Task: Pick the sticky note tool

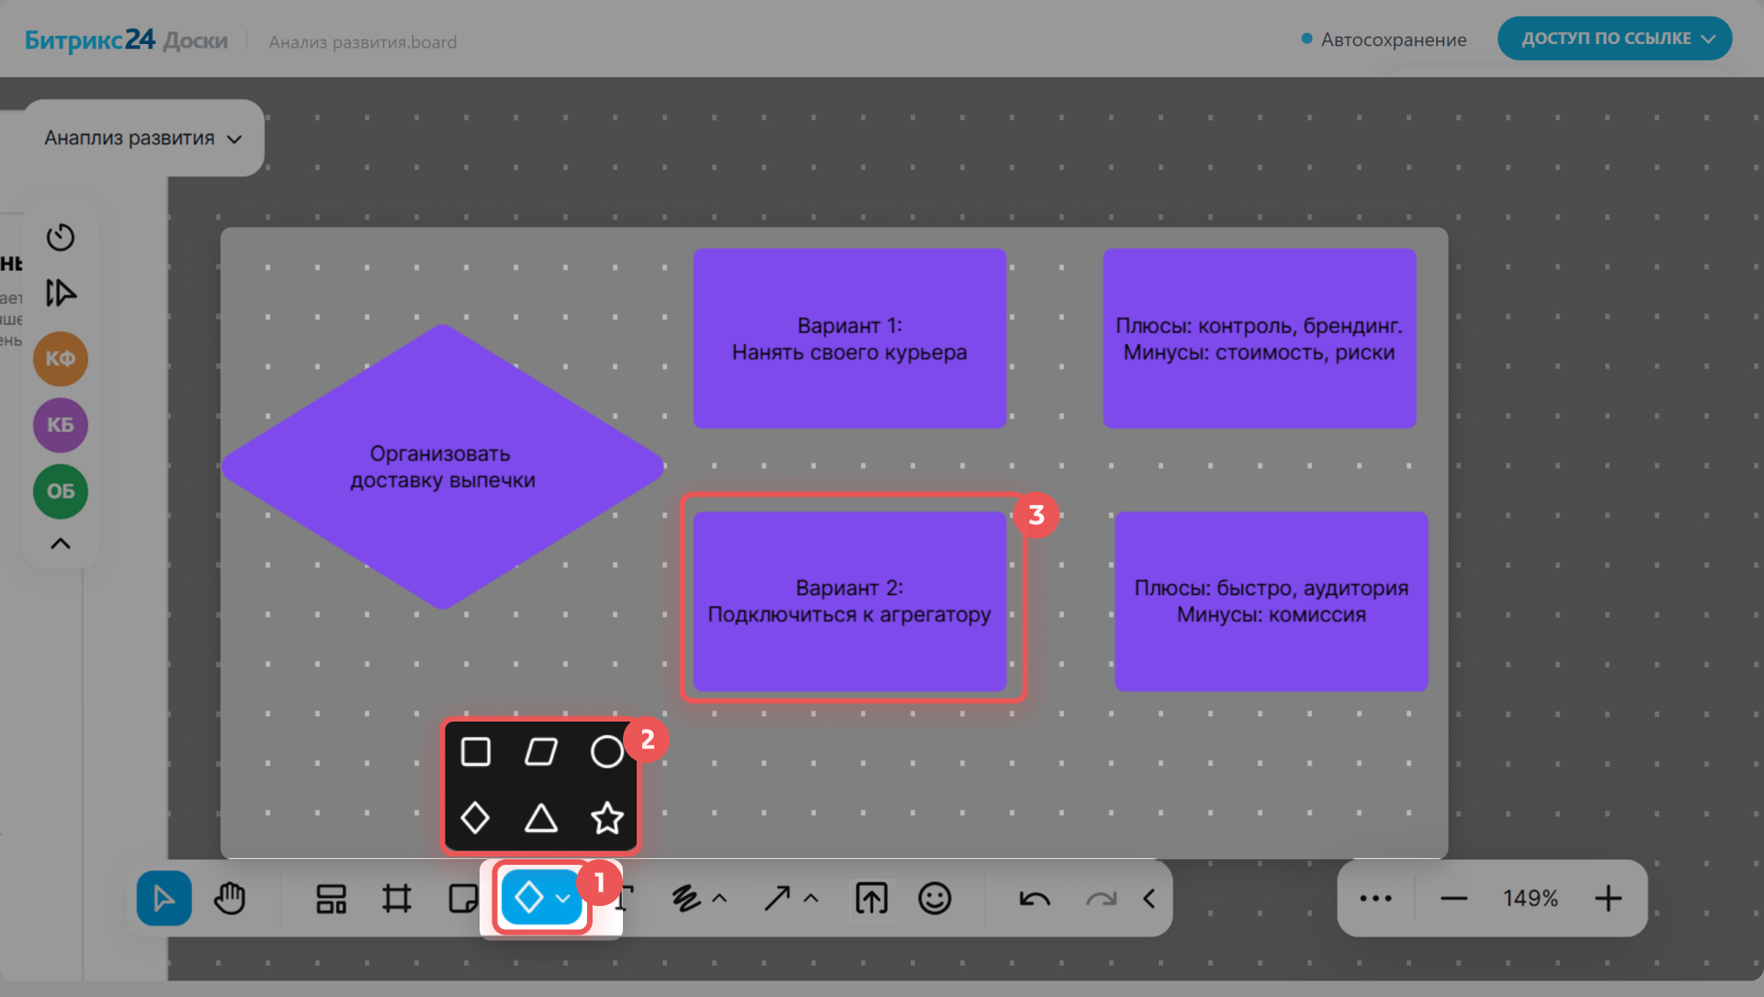Action: pos(462,898)
